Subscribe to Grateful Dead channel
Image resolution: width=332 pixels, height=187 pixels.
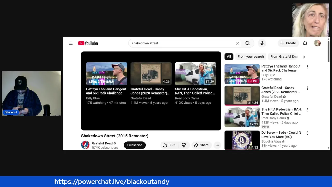click(135, 145)
